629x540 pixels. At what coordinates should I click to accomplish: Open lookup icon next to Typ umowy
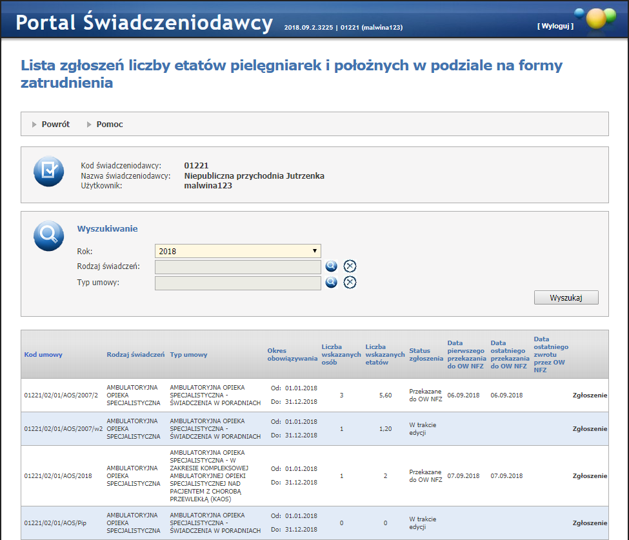point(332,283)
